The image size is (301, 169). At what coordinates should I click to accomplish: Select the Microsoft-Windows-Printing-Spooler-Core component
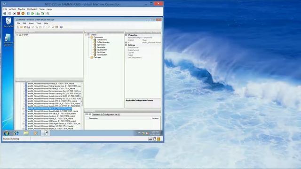(55, 86)
